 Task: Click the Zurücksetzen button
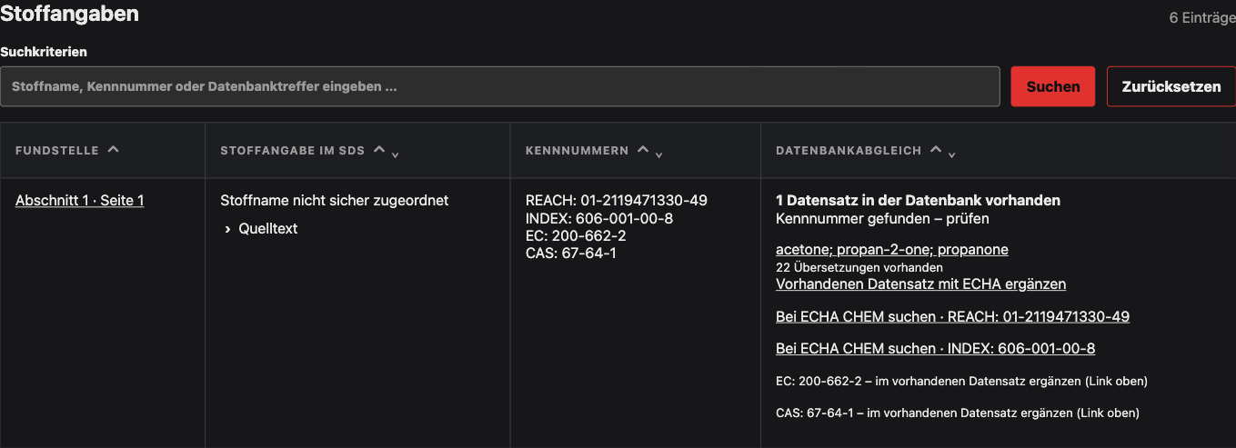click(1171, 86)
